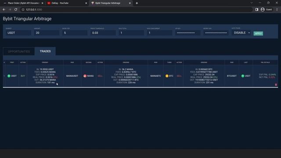This screenshot has width=281, height=158.
Task: Click the 'DURATION: 226 ms' line
Action: point(126,83)
